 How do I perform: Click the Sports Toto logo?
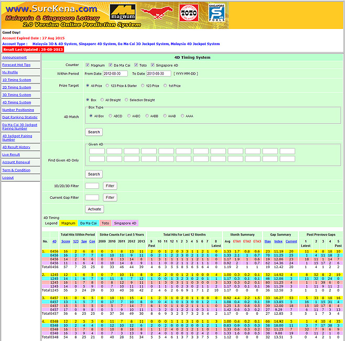tap(189, 13)
